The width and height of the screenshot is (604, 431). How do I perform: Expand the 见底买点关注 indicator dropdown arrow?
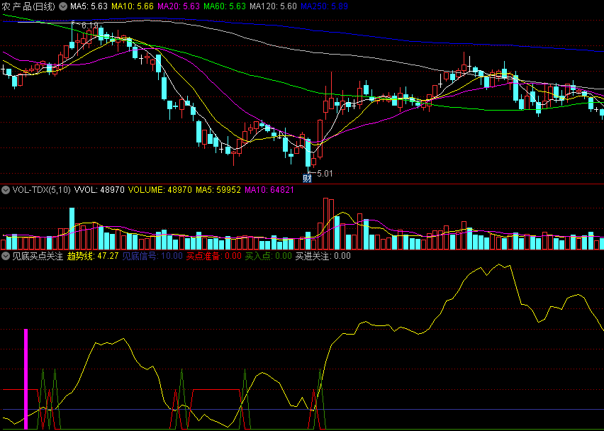click(x=6, y=256)
